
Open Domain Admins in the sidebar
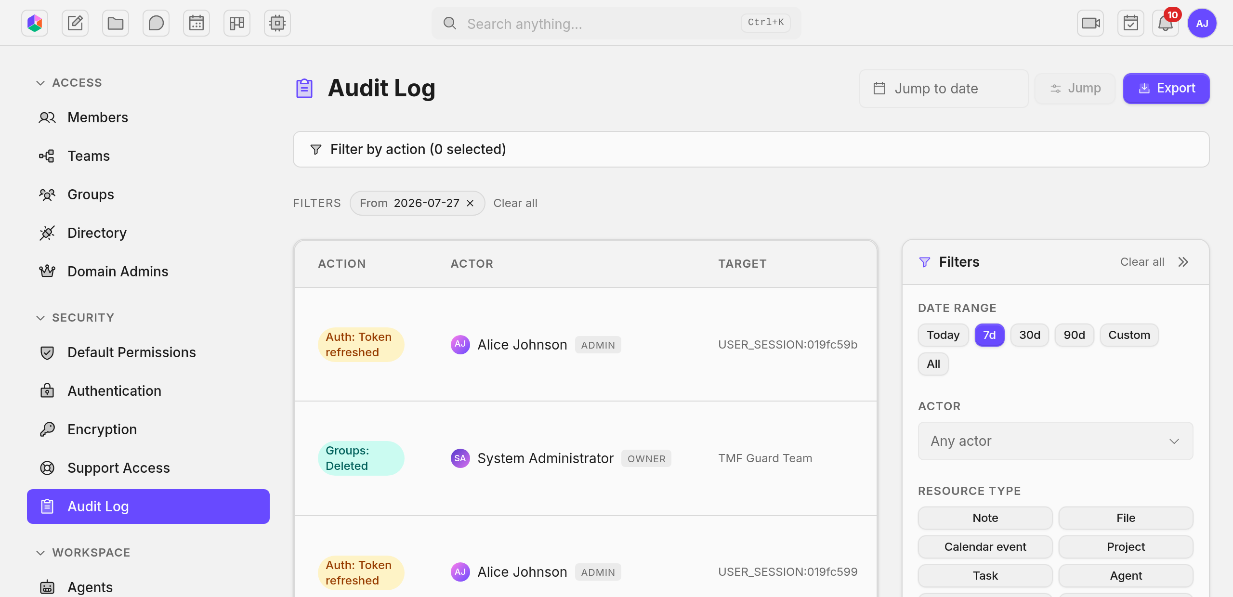148,272
